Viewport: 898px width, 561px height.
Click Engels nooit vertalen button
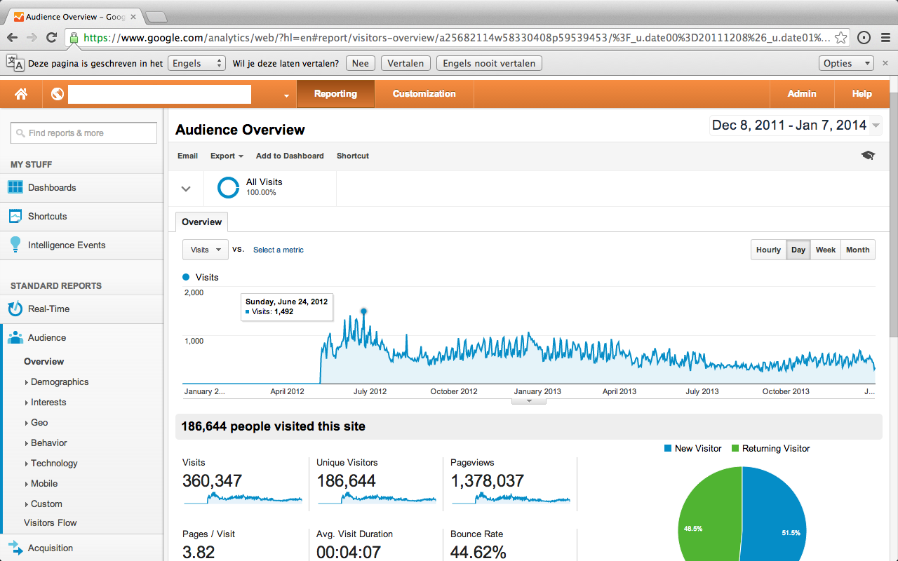(489, 63)
